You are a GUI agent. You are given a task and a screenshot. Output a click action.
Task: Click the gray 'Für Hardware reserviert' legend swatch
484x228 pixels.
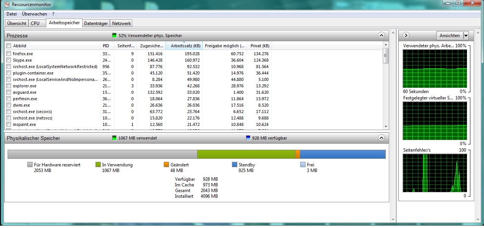pos(30,165)
